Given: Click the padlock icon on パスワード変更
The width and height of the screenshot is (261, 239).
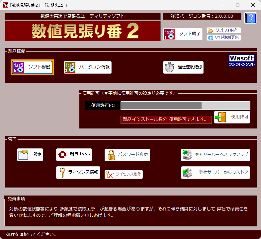Looking at the screenshot, I should 111,155.
